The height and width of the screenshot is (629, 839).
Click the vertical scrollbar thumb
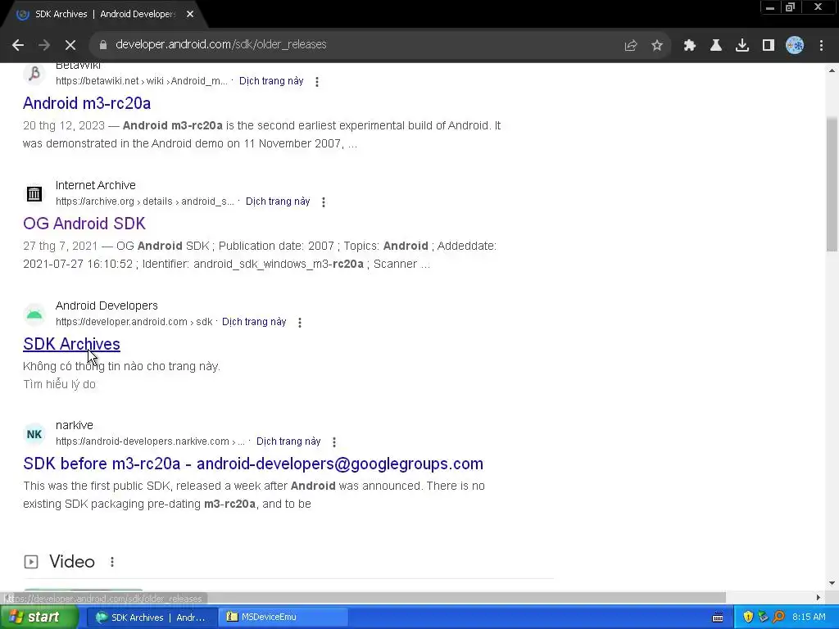(x=832, y=184)
